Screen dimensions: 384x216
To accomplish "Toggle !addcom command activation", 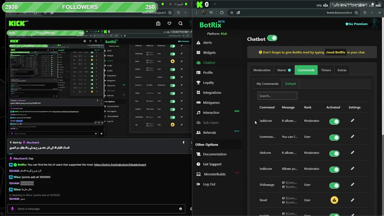I will [x=334, y=121].
